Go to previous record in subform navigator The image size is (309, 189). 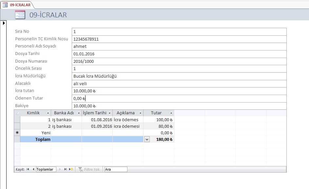point(33,169)
